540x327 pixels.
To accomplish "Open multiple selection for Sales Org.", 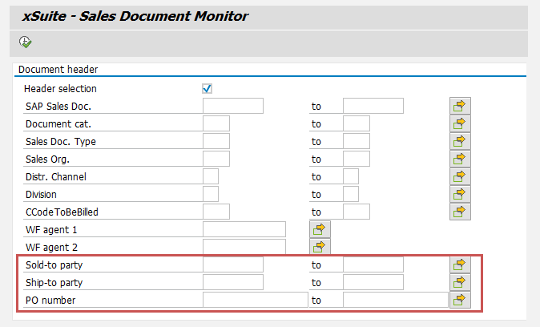I will 459,159.
